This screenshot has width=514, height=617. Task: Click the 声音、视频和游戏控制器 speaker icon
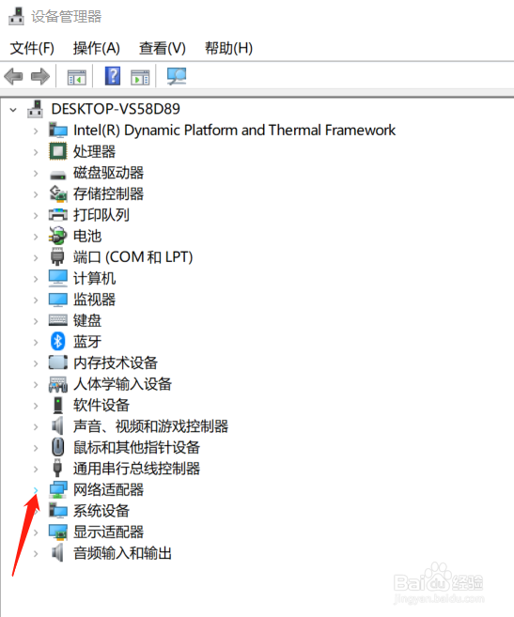(58, 425)
